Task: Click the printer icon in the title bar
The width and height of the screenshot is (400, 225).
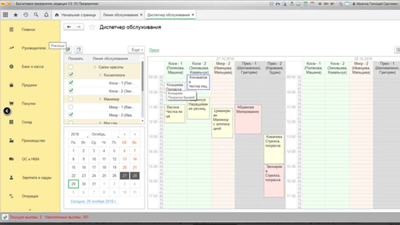Action: click(277, 4)
